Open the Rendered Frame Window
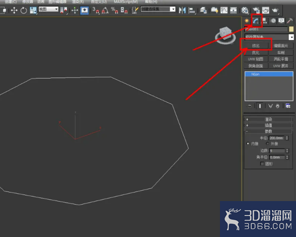The width and height of the screenshot is (296, 237). click(x=266, y=10)
